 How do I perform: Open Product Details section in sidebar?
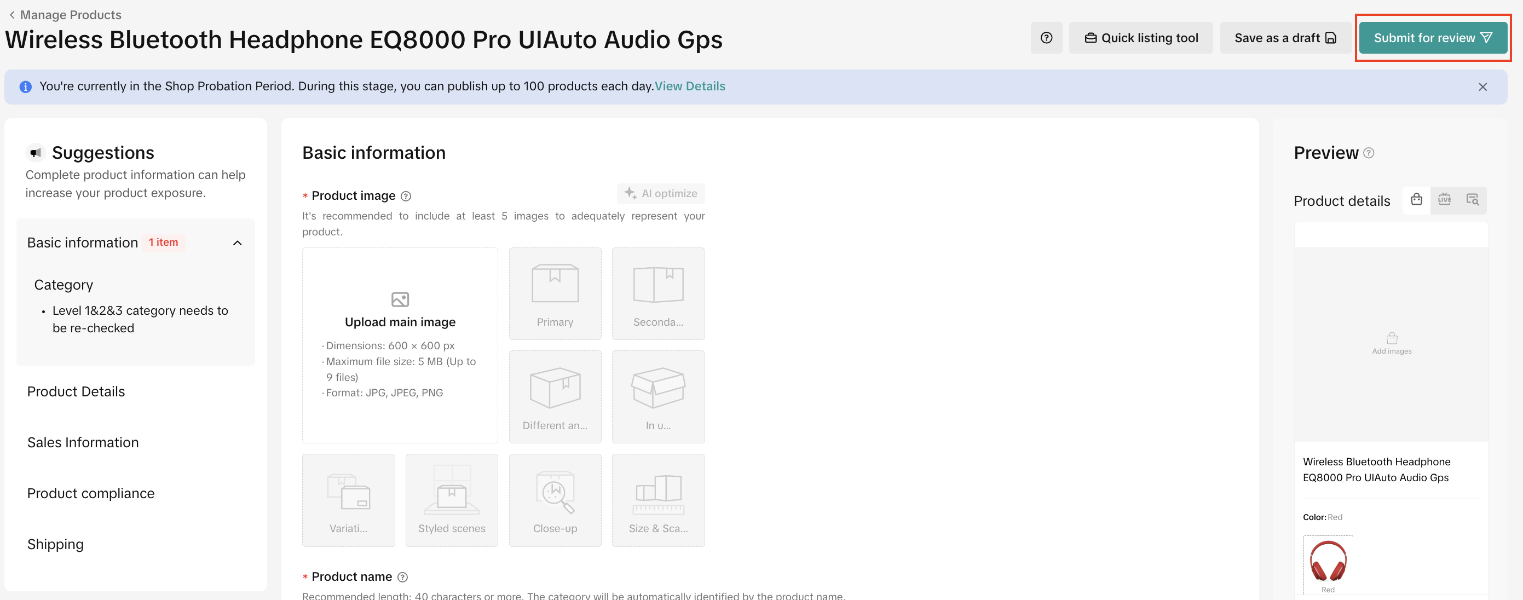(76, 391)
